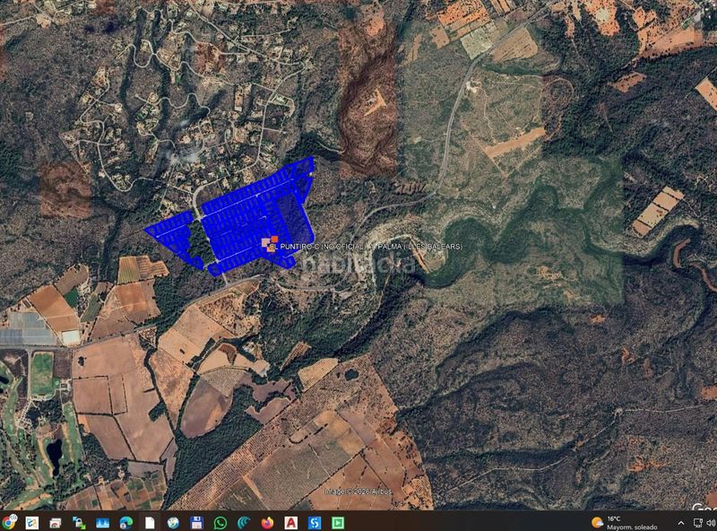Click the orange placemark on the map

[271, 243]
